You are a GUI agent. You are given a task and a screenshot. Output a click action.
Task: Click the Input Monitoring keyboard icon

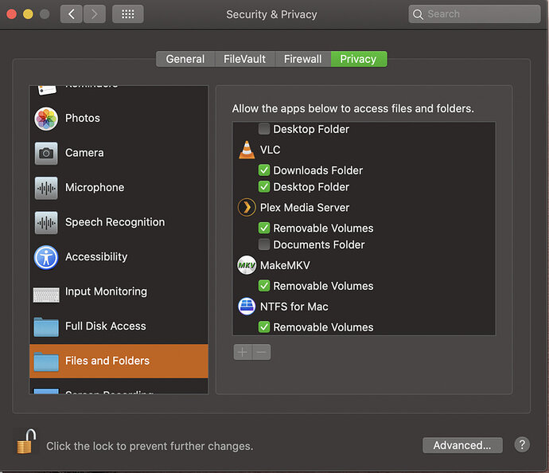46,295
